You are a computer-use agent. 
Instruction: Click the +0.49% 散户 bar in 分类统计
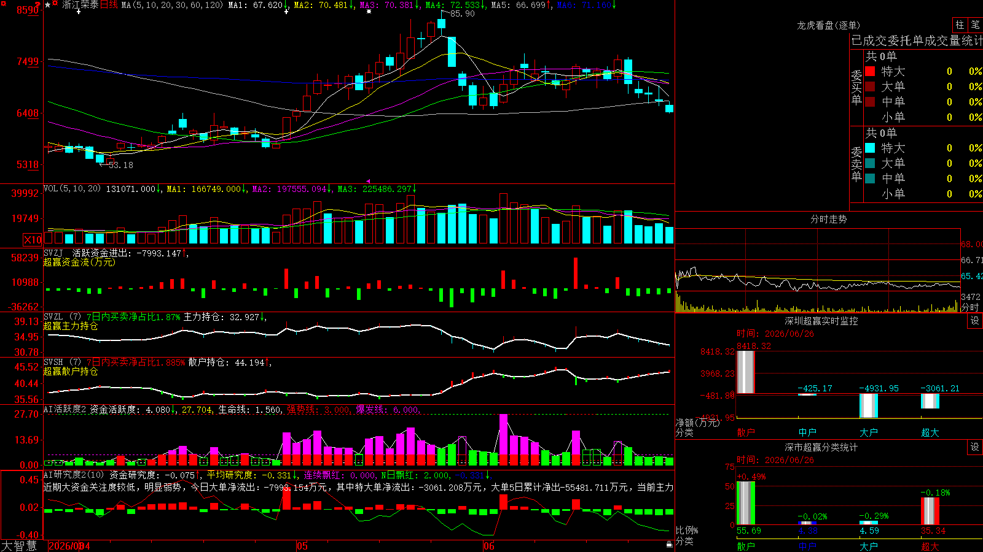pos(746,503)
